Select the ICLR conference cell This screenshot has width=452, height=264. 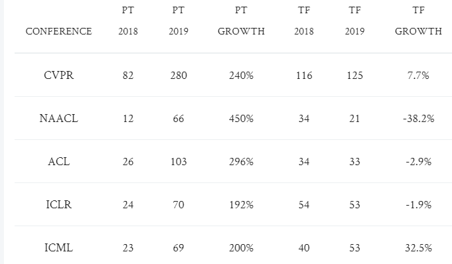tap(59, 204)
